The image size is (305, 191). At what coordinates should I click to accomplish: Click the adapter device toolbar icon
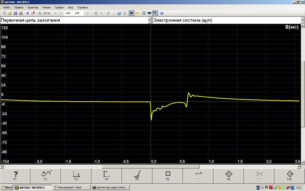[149, 13]
